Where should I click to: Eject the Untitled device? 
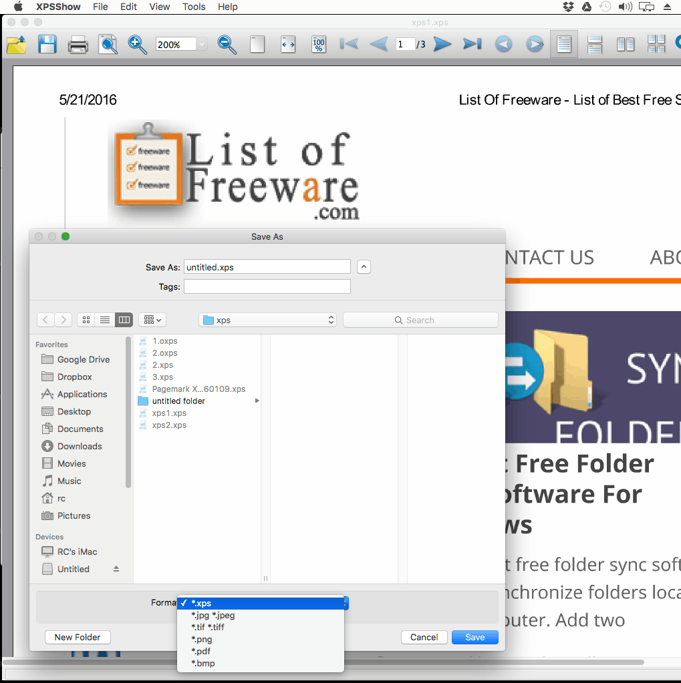click(x=116, y=569)
